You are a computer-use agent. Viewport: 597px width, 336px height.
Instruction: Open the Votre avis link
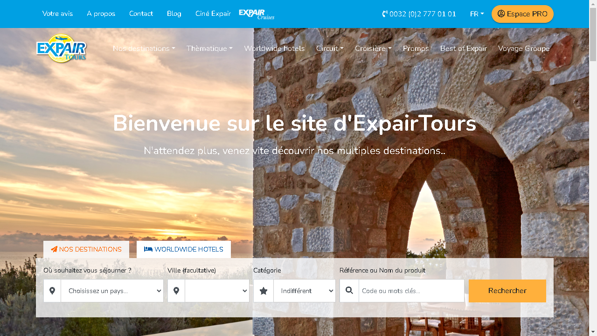point(57,14)
